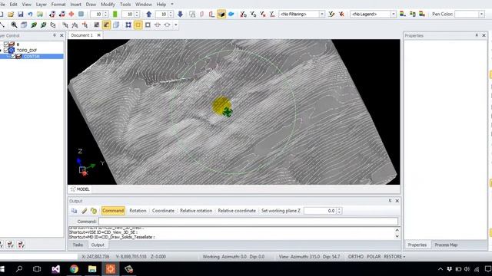Toggle visibility checkbox of TOPO_DXF layer
This screenshot has height=276, width=492.
[x=6, y=50]
